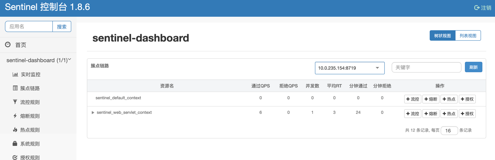Click the 通过QPS column header
Screen dimensions: 495x160
pos(261,86)
